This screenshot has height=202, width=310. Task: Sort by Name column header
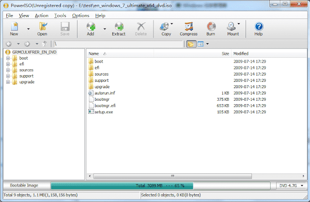[x=120, y=54]
